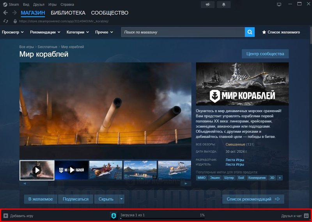Select the burning cruiser screenshot thumbnail
This screenshot has height=222, width=312.
pos(174,170)
